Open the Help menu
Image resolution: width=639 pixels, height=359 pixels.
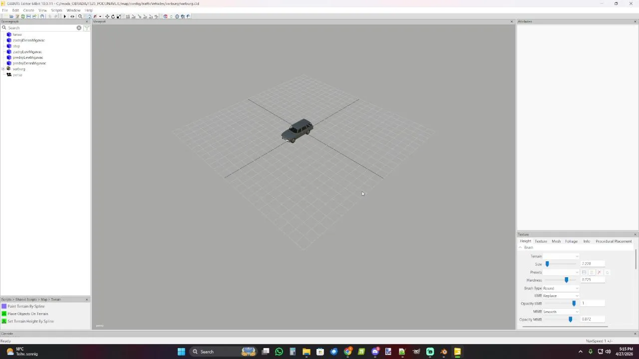pyautogui.click(x=88, y=10)
